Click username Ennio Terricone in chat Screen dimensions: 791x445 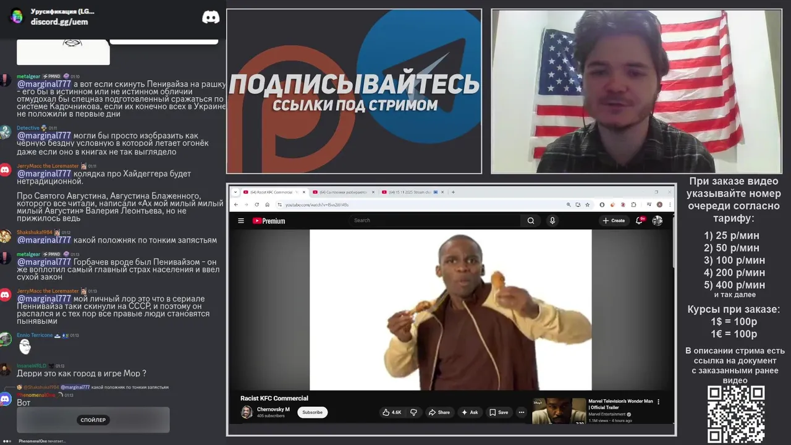tap(35, 335)
